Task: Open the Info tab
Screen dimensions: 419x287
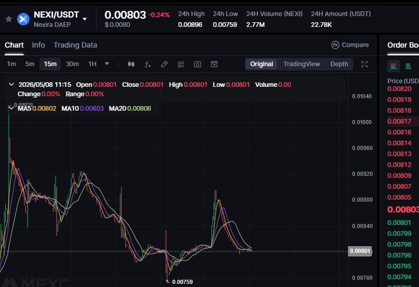Action: pos(38,45)
